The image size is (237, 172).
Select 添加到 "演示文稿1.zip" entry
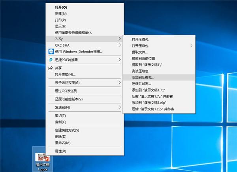click(159, 103)
